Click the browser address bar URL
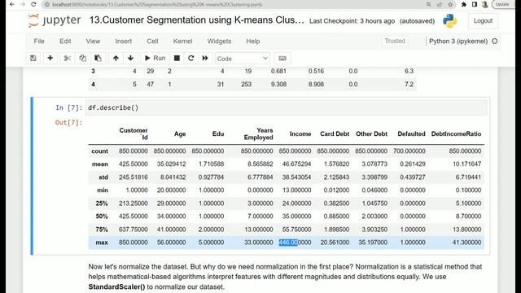This screenshot has height=293, width=521. point(157,5)
